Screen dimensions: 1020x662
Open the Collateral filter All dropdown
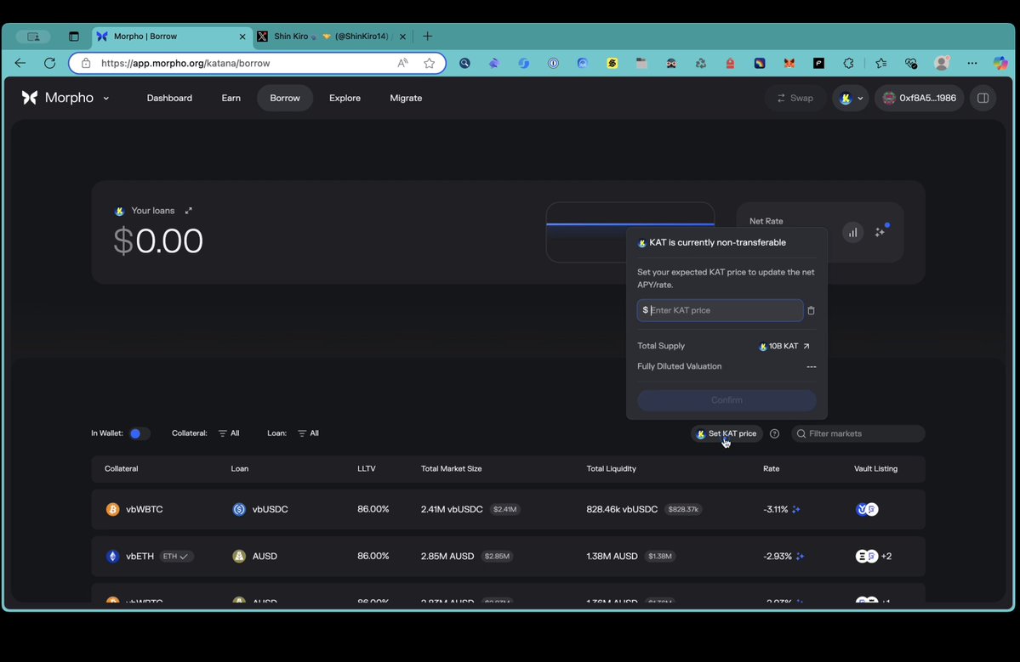tap(229, 433)
